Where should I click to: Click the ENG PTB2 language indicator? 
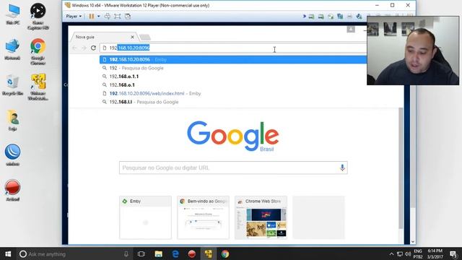point(418,253)
